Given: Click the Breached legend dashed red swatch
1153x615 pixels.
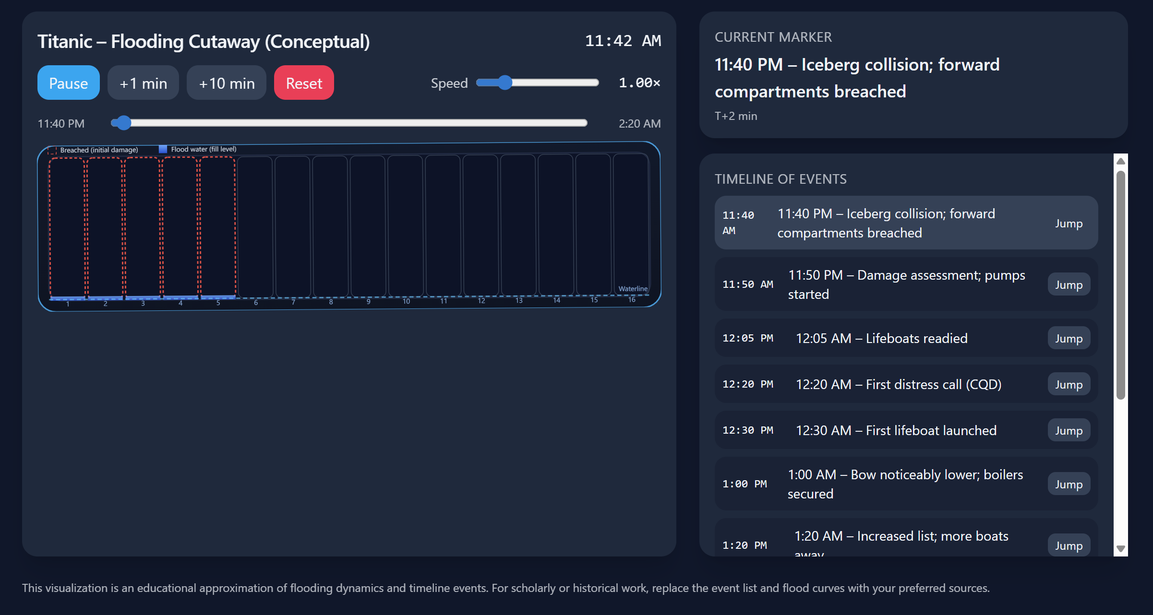Looking at the screenshot, I should 52,150.
